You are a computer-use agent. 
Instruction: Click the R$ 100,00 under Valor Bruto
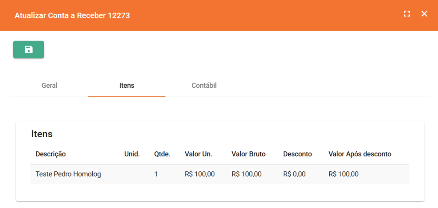[x=246, y=174]
